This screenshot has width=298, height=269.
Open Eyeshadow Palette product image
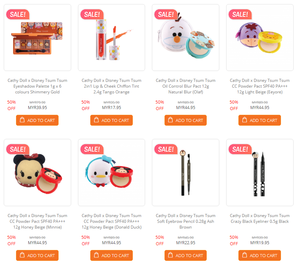tap(37, 38)
